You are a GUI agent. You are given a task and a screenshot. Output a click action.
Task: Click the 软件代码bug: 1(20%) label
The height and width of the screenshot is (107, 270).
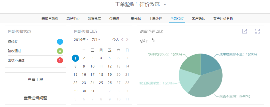pos(165,54)
